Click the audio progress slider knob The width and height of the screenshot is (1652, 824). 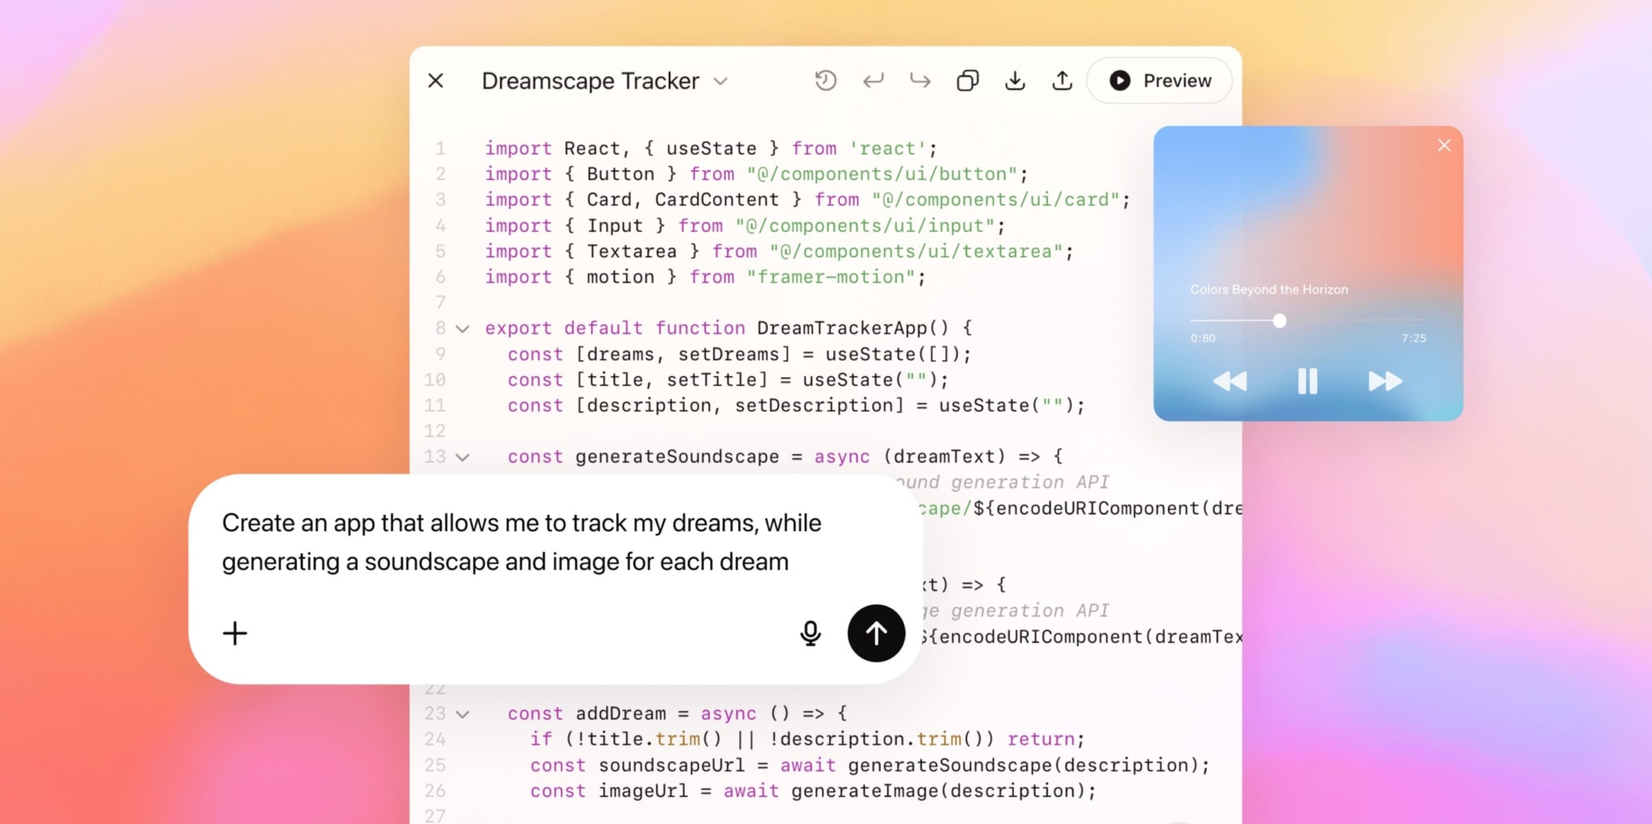[1279, 321]
